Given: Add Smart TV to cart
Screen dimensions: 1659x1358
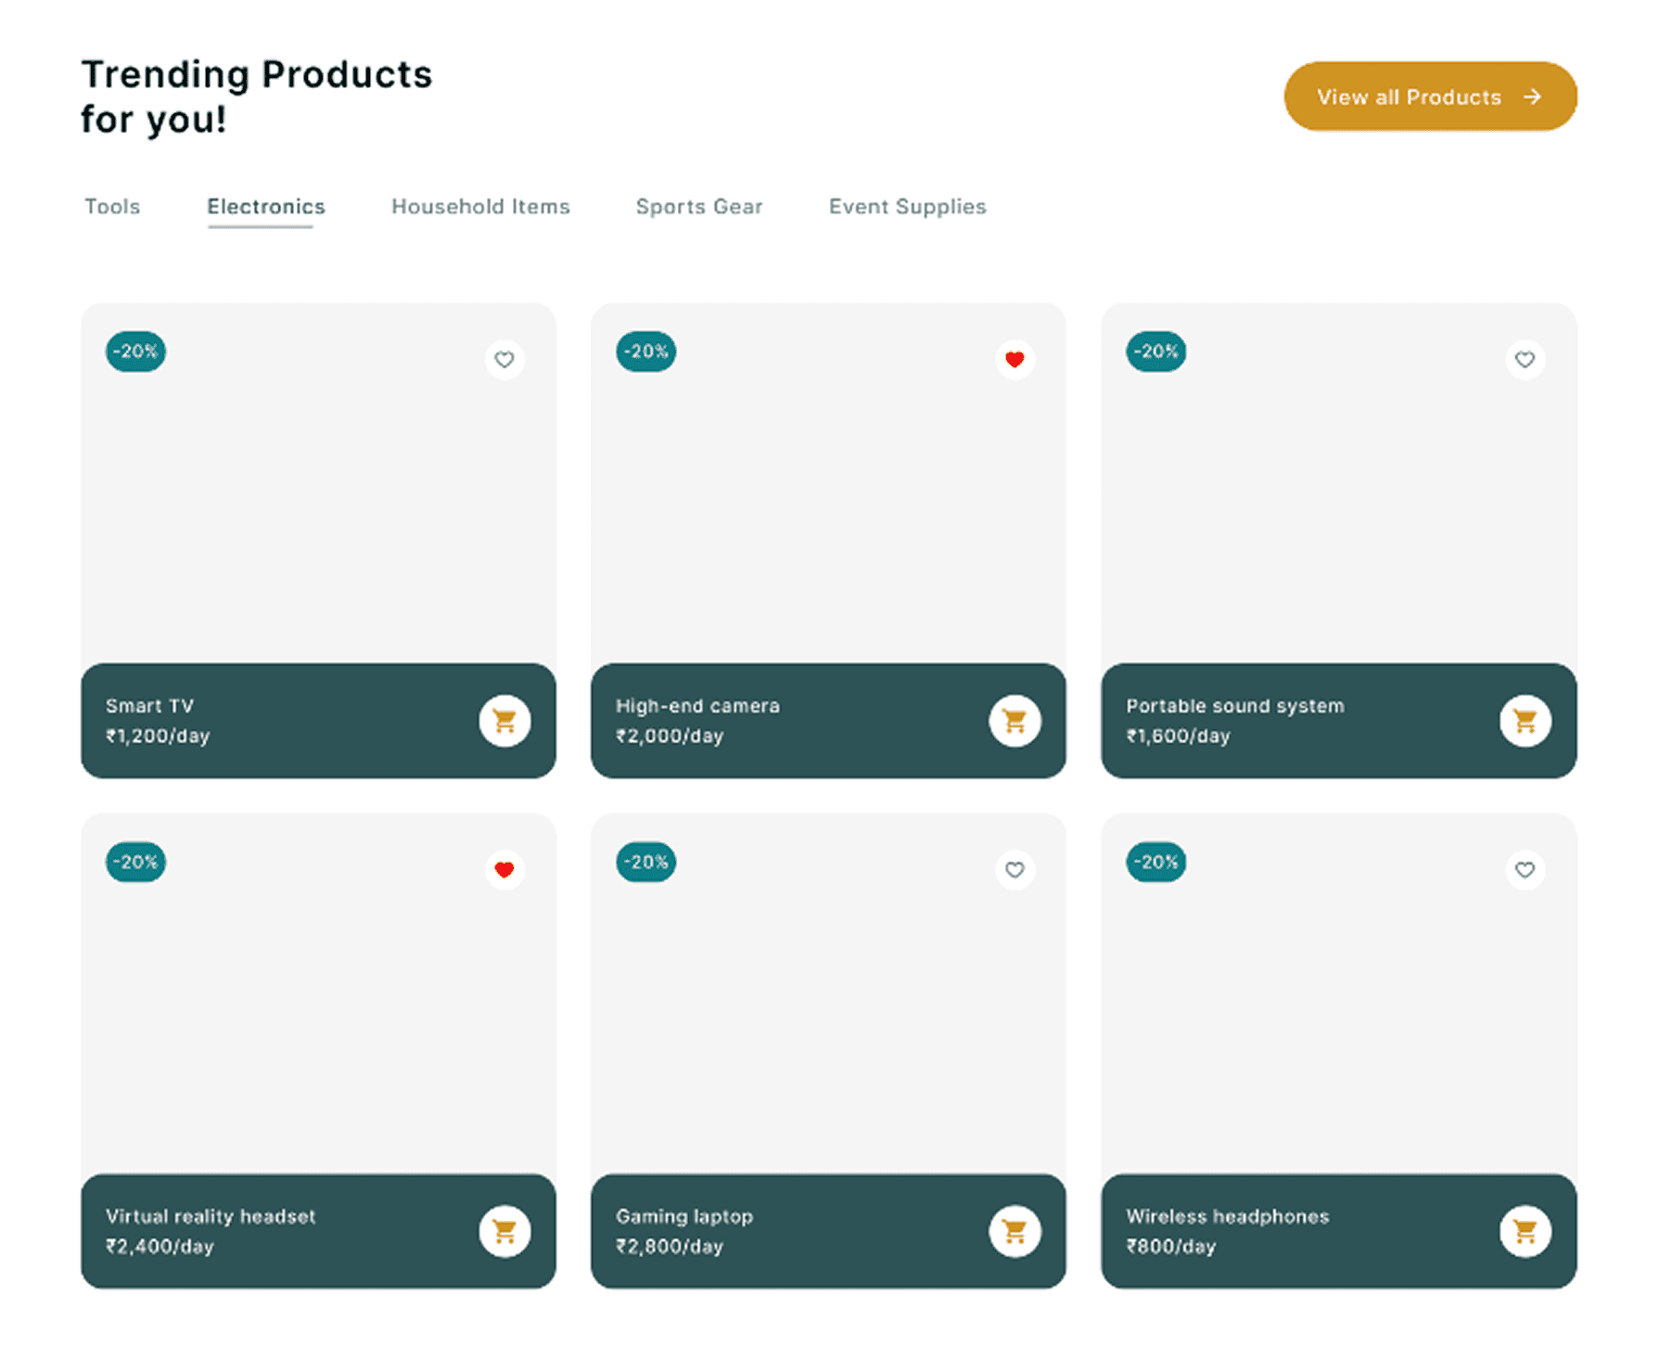Looking at the screenshot, I should [504, 721].
